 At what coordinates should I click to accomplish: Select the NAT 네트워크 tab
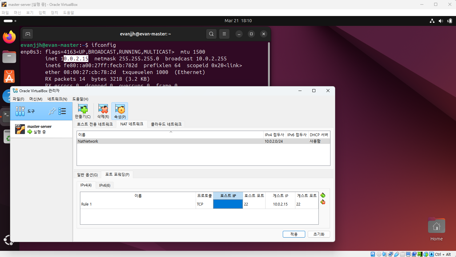132,124
